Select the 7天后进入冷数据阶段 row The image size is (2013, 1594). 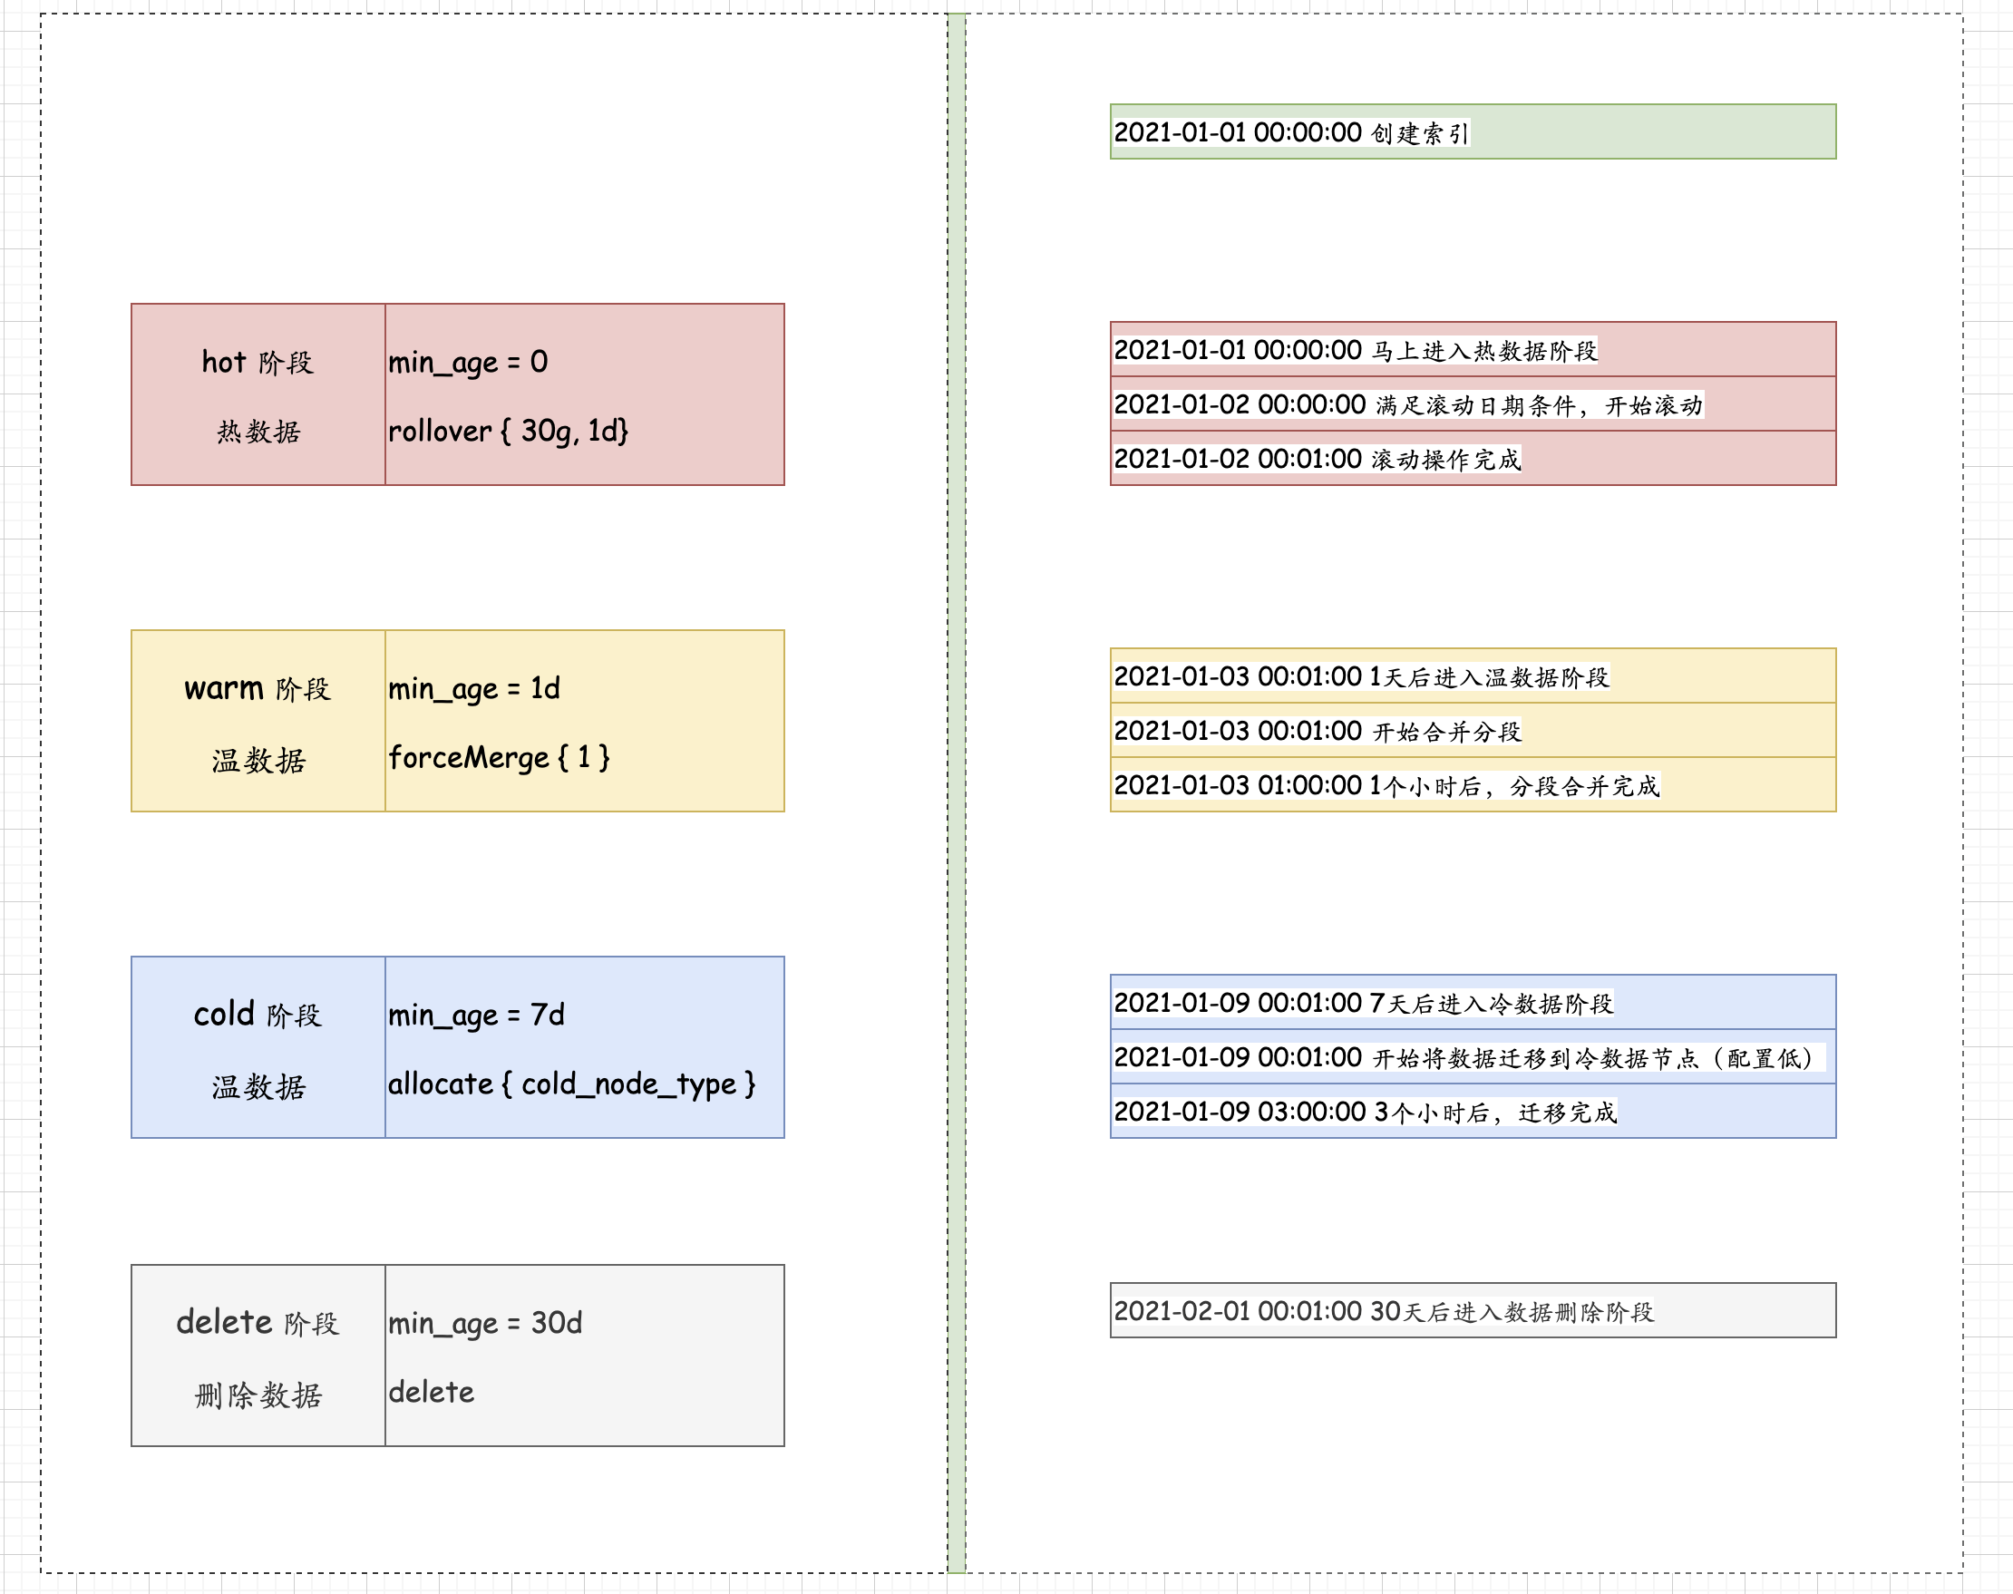pyautogui.click(x=1473, y=1002)
